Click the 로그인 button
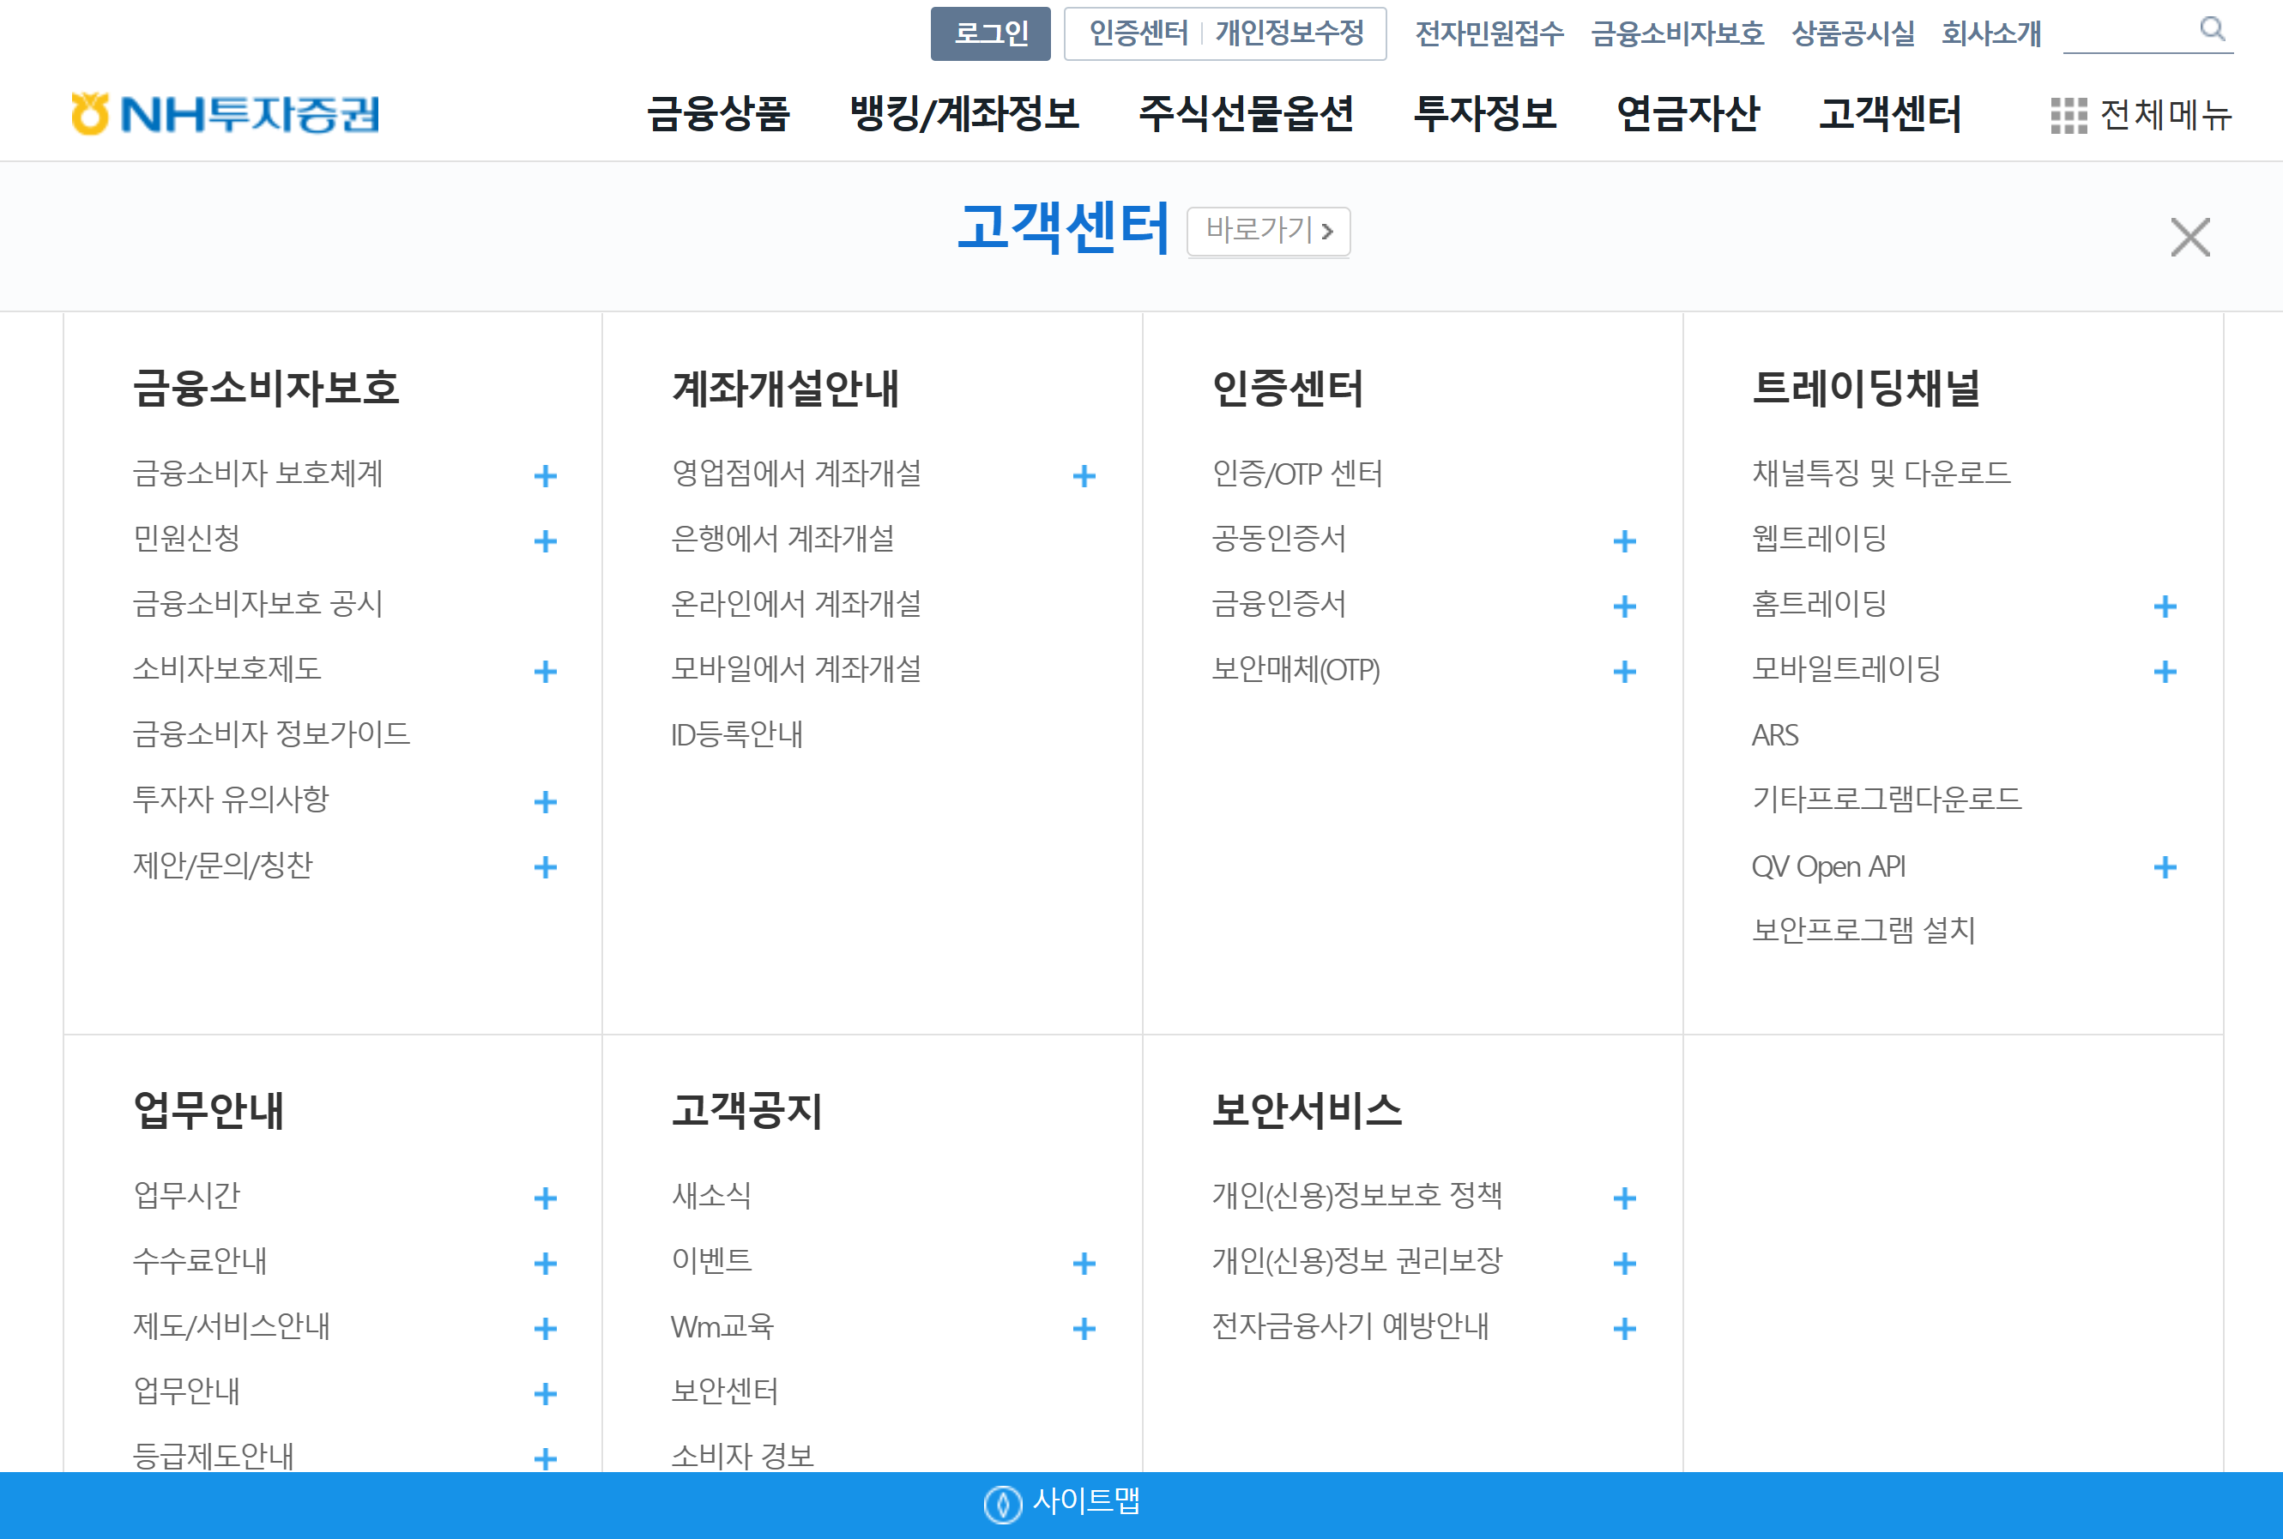Screen dimensions: 2283x1539 point(989,34)
